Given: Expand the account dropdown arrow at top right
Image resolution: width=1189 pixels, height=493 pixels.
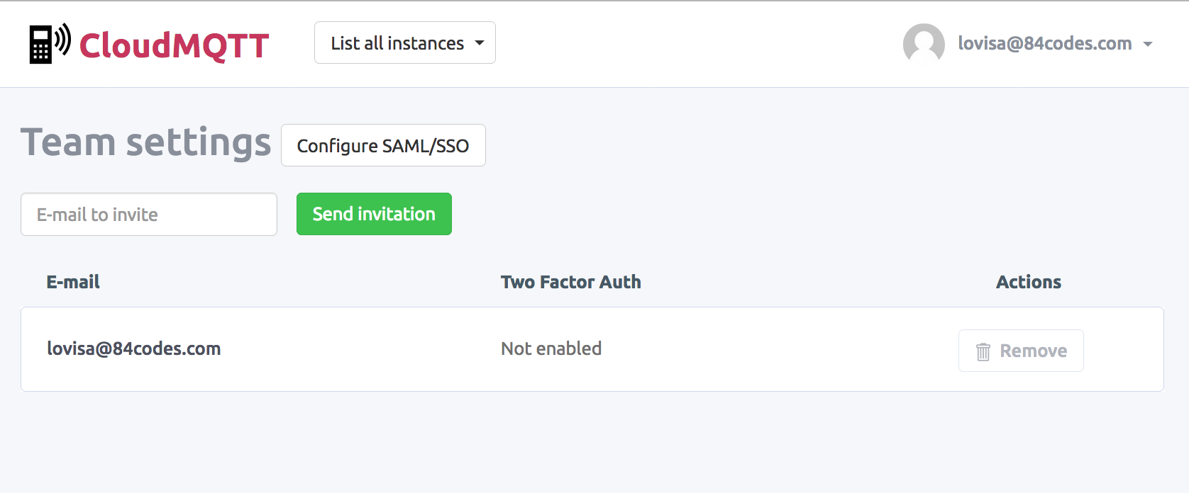Looking at the screenshot, I should tap(1147, 44).
